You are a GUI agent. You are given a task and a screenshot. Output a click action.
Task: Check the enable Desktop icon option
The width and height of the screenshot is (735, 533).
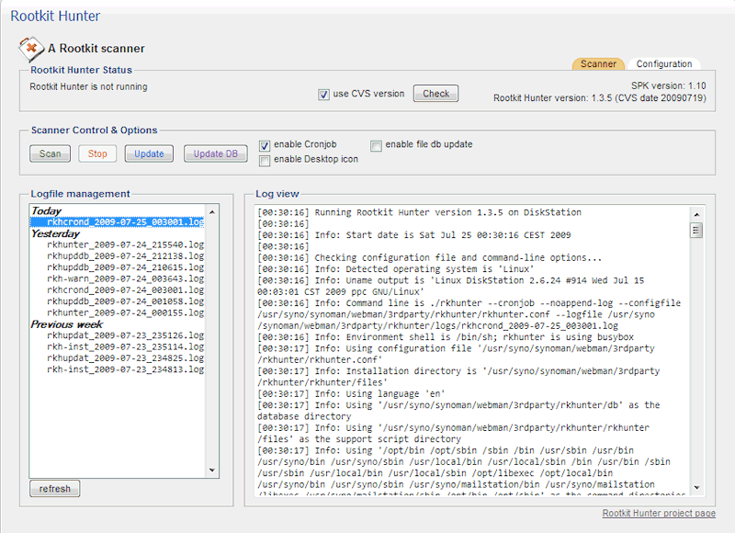point(265,160)
